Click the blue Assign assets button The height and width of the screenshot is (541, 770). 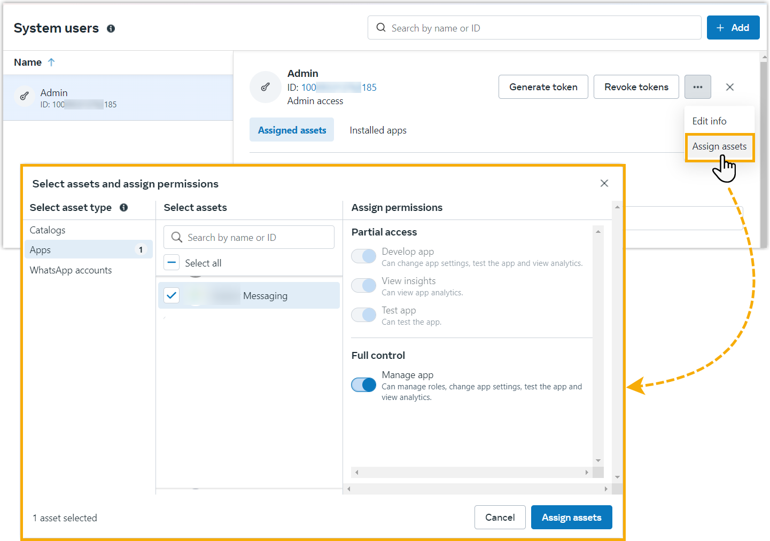(571, 518)
